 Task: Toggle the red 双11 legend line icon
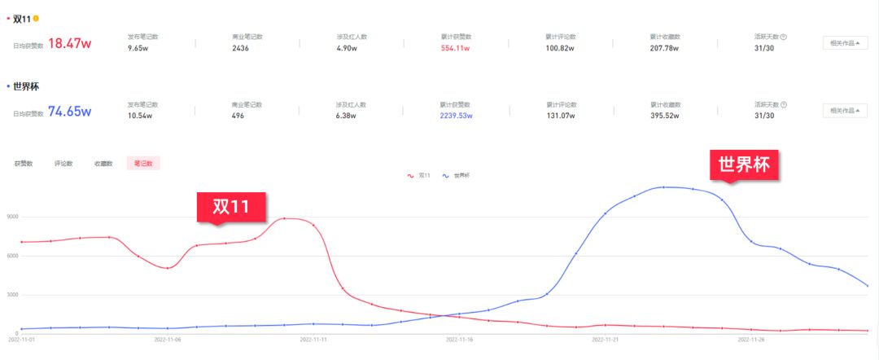[411, 176]
